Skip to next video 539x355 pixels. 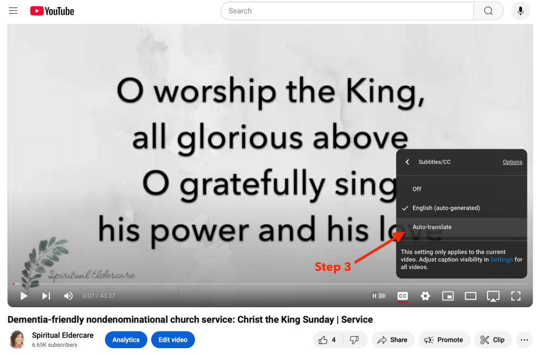46,296
